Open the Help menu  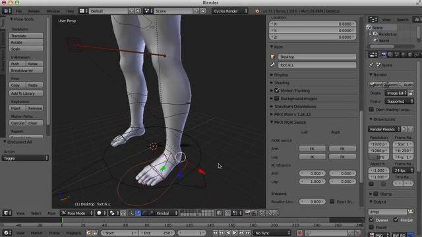(x=70, y=11)
